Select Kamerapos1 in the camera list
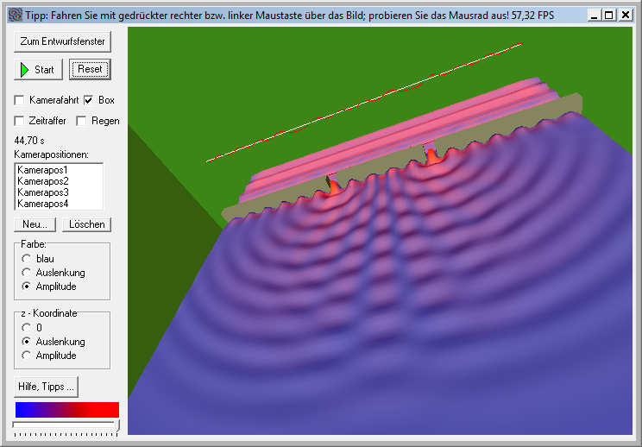Viewport: 642px width, 447px height. click(42, 171)
